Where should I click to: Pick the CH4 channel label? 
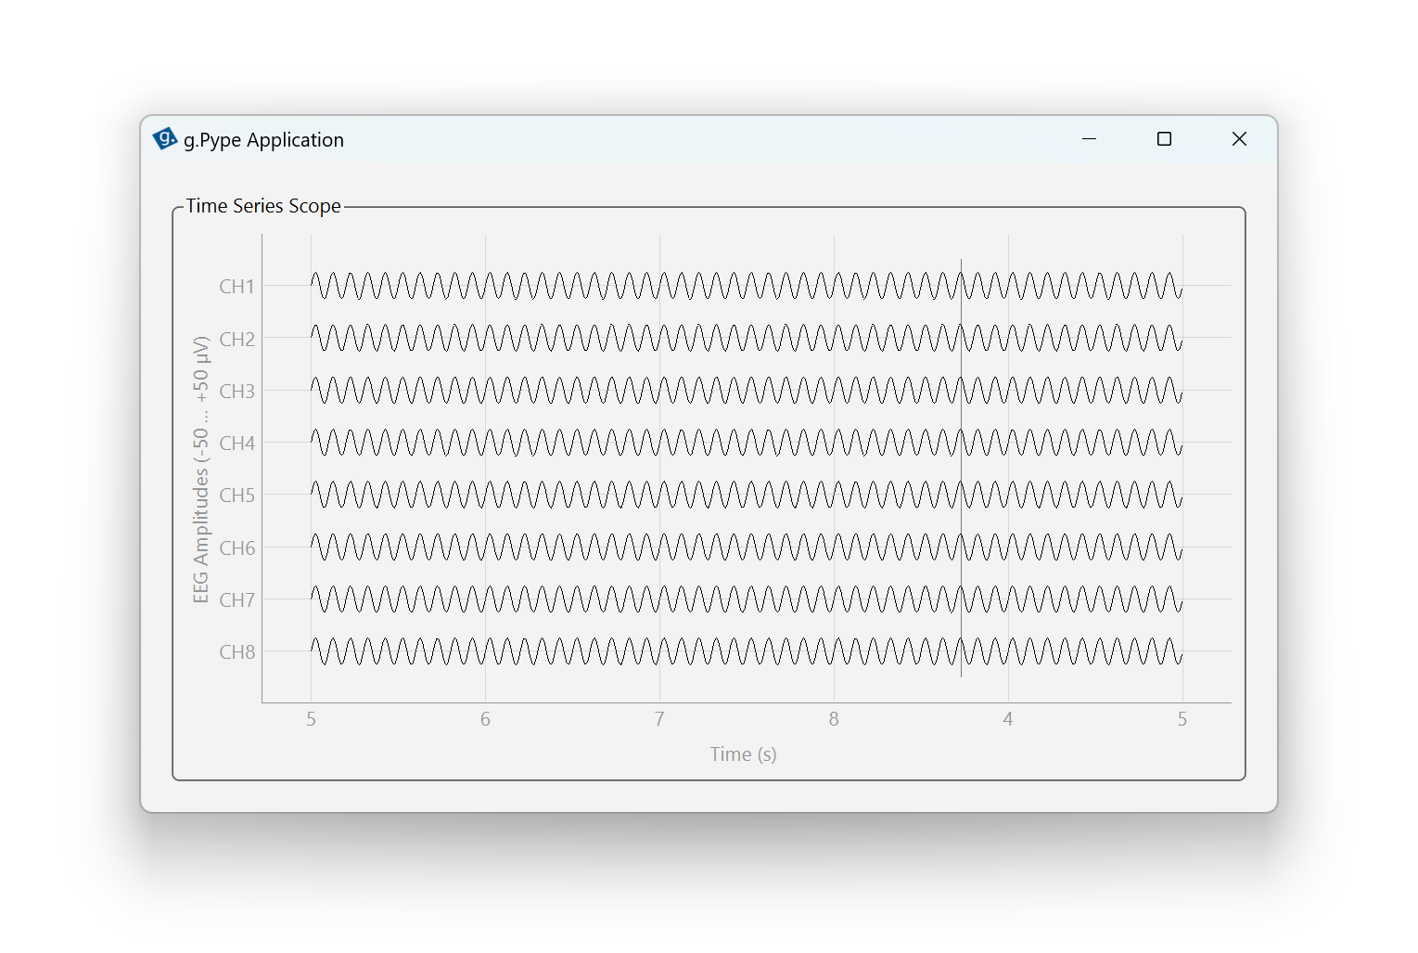click(236, 444)
